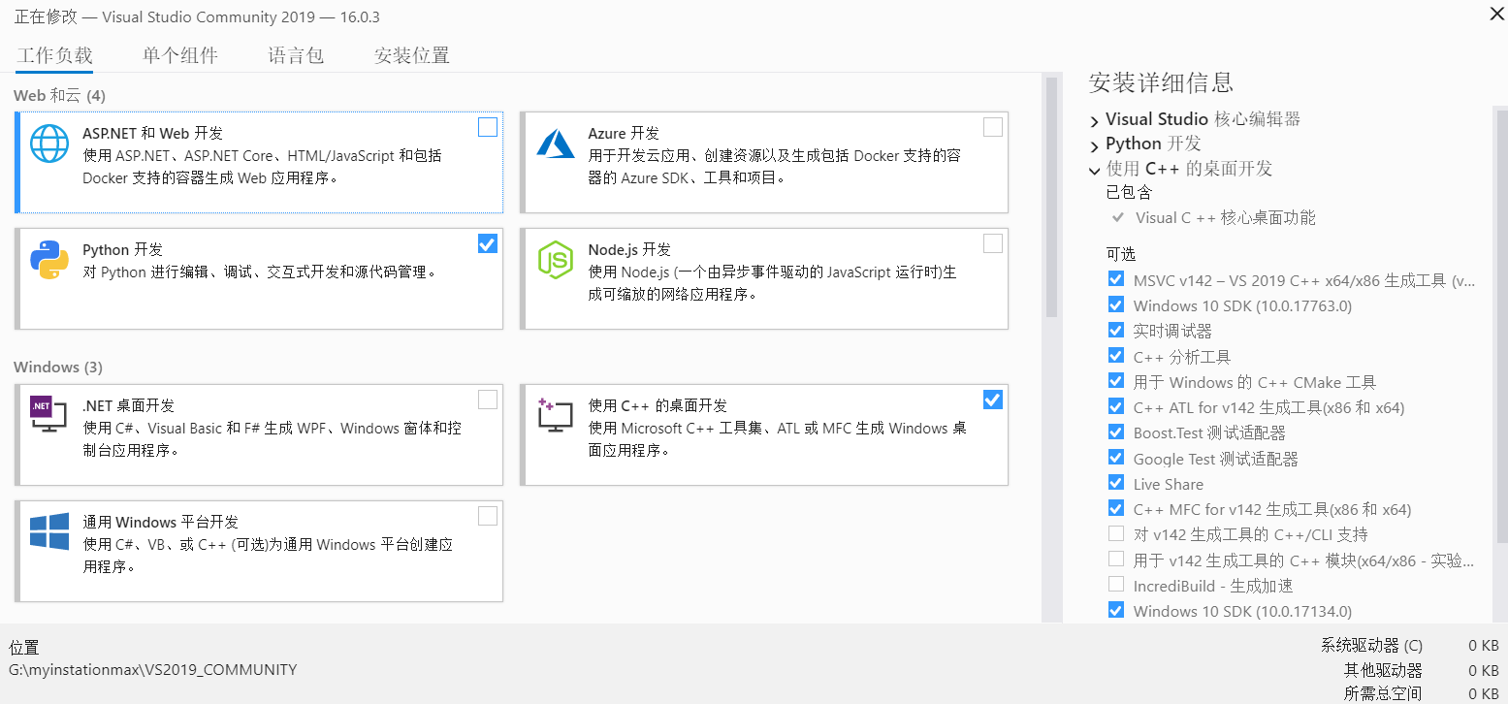Screen dimensions: 1508x704
Task: Uncheck the Live Share optional component
Action: 1115,483
